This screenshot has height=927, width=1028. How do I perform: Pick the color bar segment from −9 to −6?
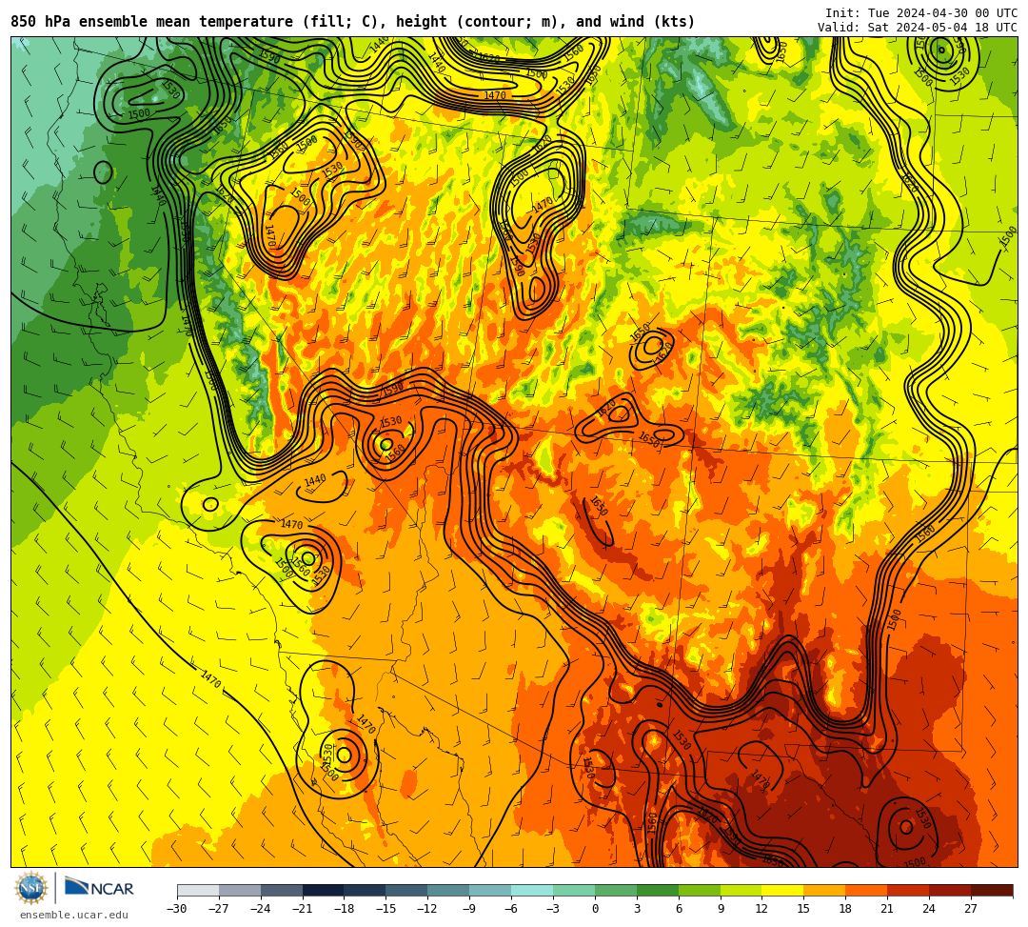pyautogui.click(x=490, y=890)
